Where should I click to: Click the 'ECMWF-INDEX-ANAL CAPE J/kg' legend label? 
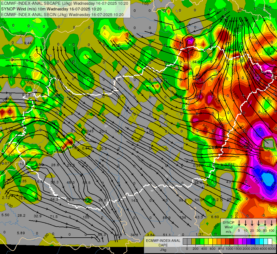point(163,245)
